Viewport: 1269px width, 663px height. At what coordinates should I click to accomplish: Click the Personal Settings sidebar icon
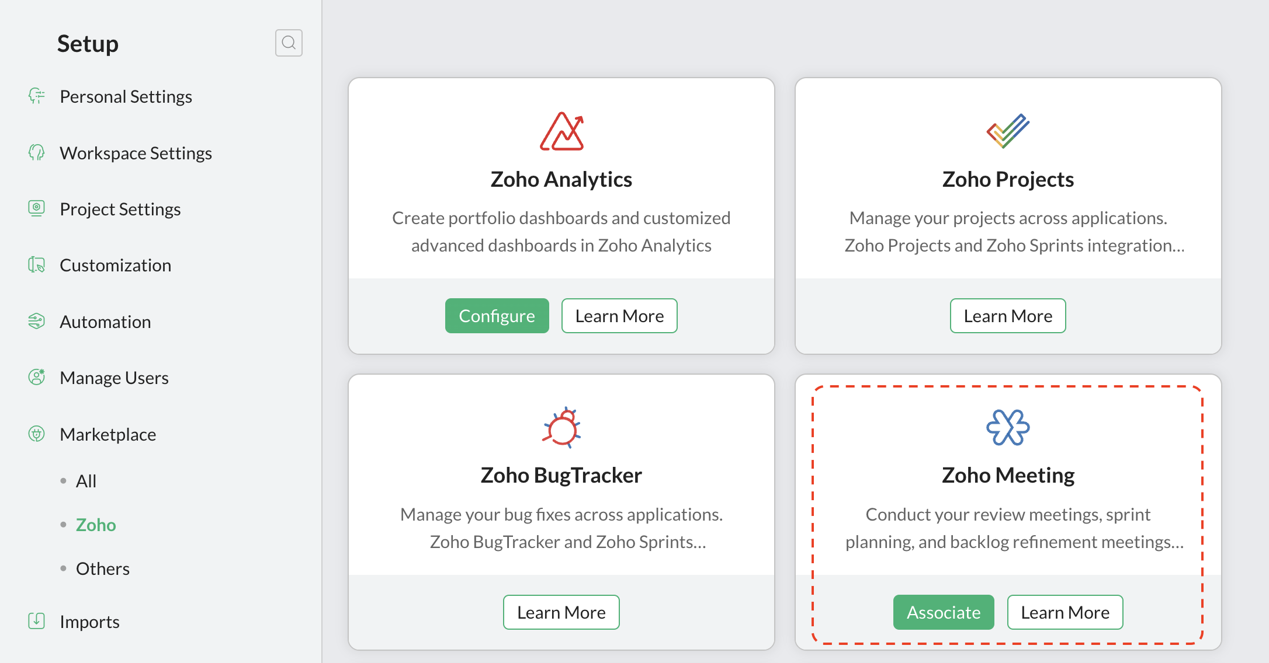[x=37, y=96]
